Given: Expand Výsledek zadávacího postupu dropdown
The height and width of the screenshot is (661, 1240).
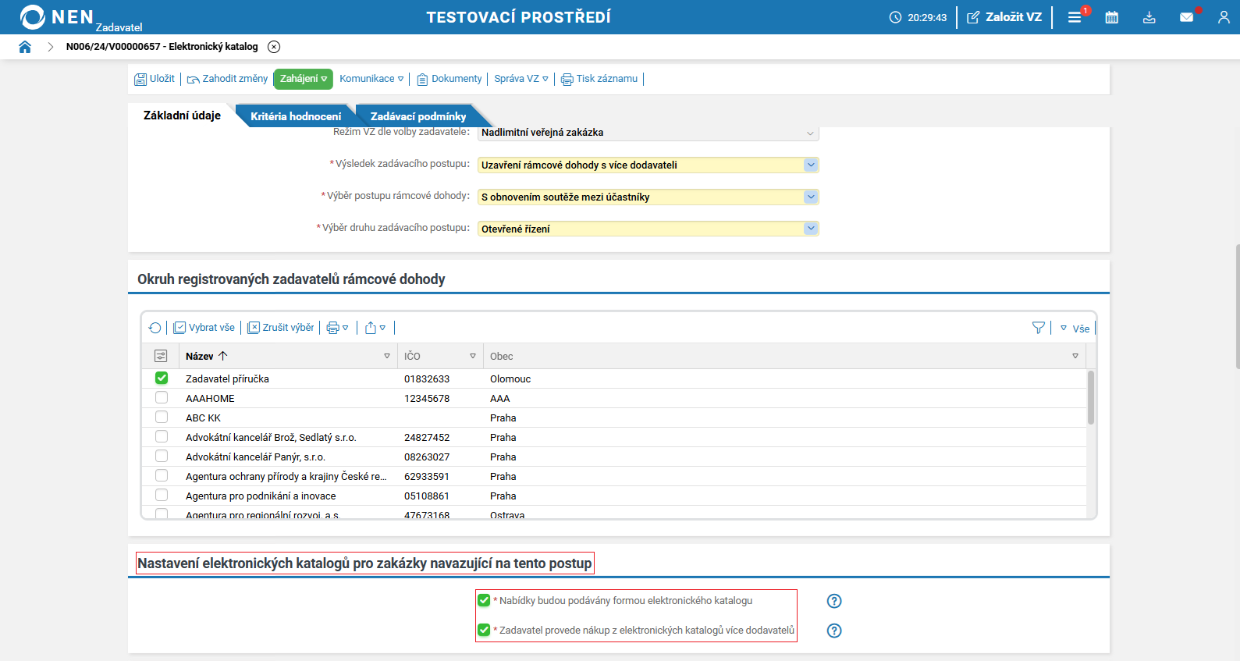Looking at the screenshot, I should pos(811,165).
